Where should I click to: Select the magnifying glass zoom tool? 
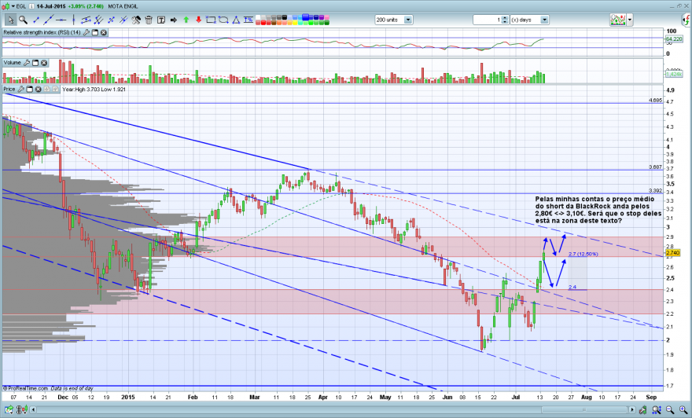point(23,20)
